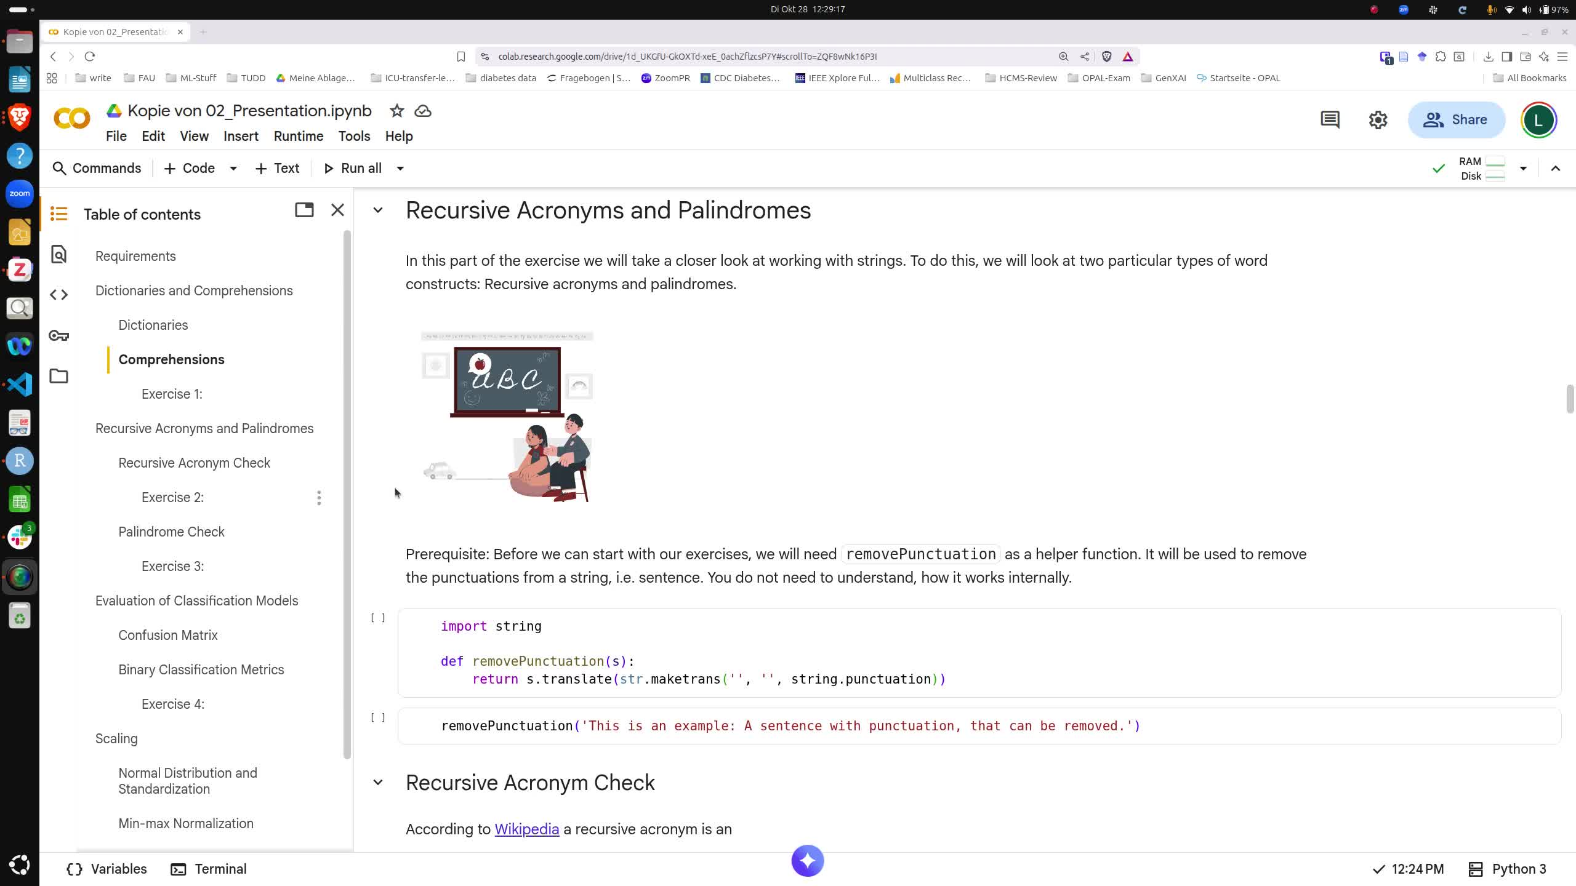
Task: Open the Commands palette
Action: click(x=97, y=168)
